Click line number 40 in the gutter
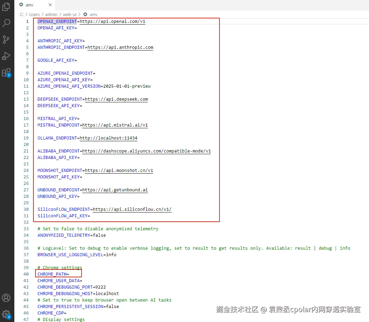This screenshot has height=322, width=369. click(x=26, y=274)
